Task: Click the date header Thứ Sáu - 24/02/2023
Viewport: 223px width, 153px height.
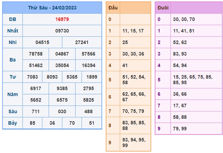Action: point(52,8)
